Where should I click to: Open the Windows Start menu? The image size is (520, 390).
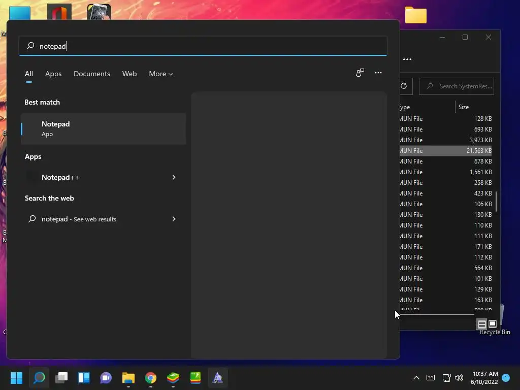pos(16,377)
